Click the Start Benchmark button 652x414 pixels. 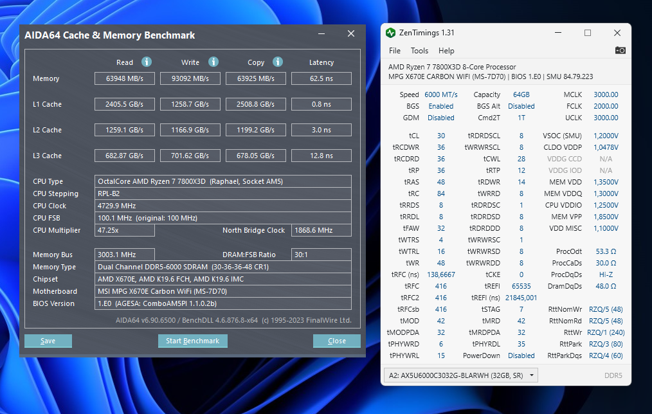192,341
